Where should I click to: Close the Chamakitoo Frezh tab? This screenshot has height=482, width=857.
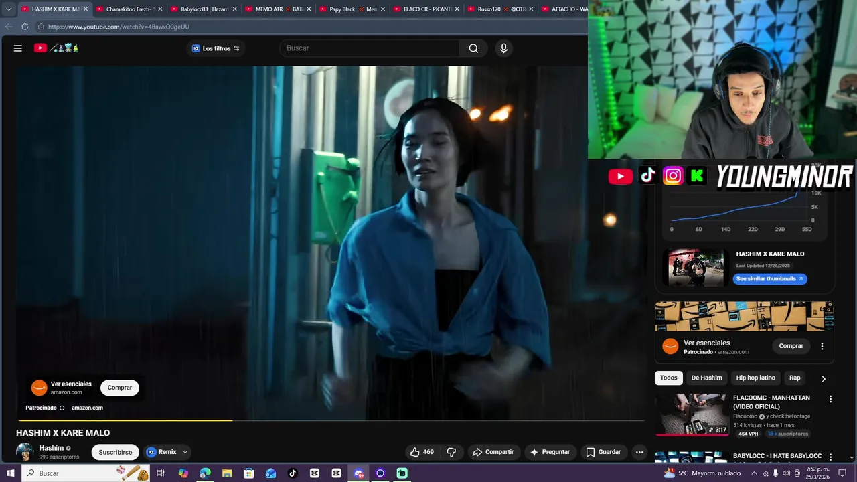(x=160, y=9)
